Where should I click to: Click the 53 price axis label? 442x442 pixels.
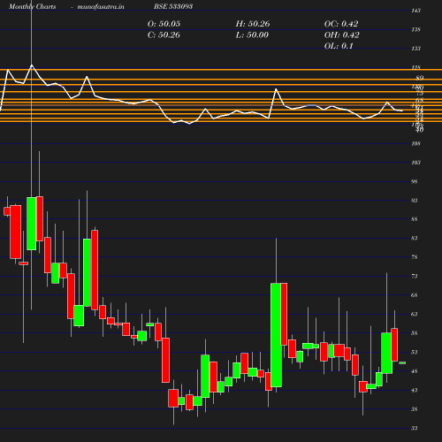click(x=415, y=352)
